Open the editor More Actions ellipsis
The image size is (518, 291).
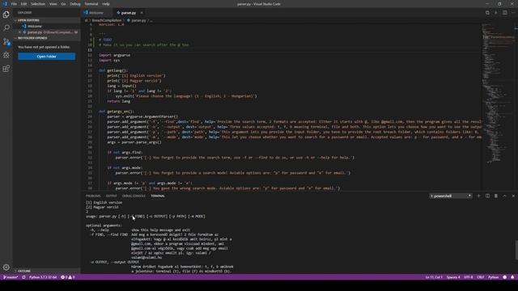513,13
